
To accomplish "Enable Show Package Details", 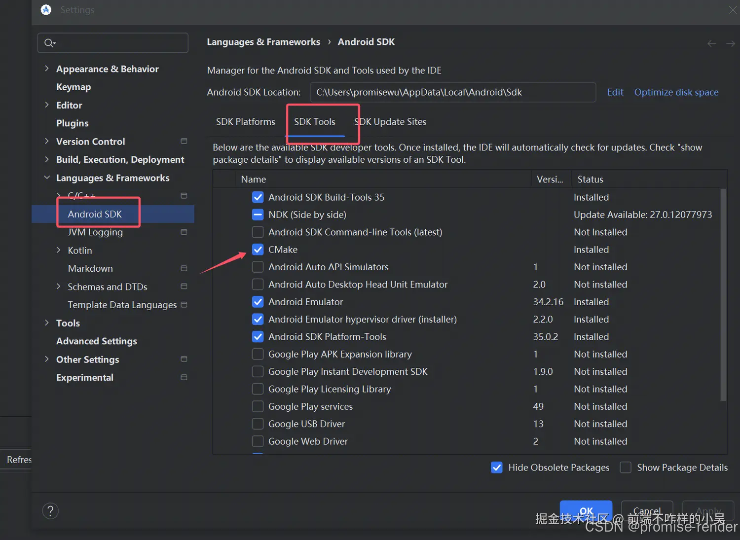I will [x=626, y=468].
